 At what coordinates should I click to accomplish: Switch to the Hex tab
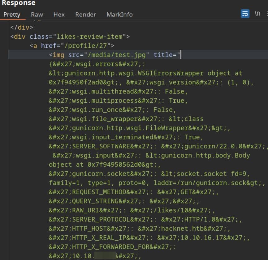(59, 15)
